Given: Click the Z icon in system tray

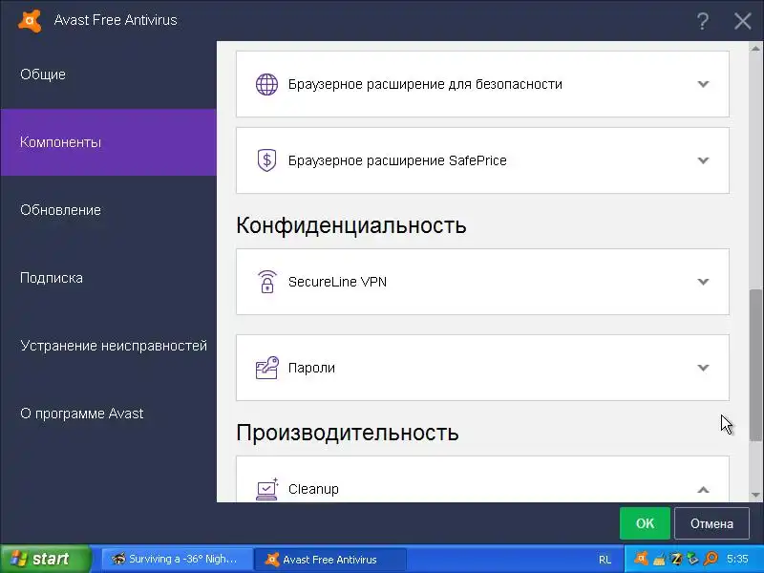Looking at the screenshot, I should [x=676, y=559].
